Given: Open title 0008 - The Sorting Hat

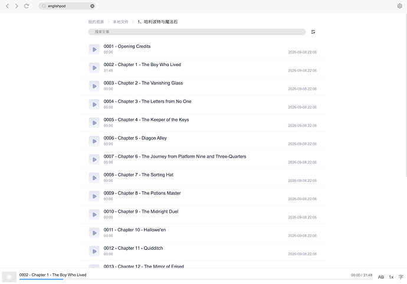Looking at the screenshot, I should [139, 175].
